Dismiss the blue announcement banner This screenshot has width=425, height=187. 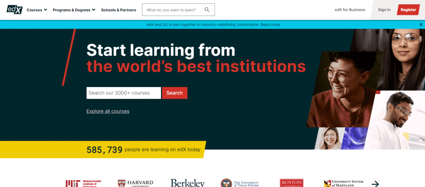tap(421, 24)
